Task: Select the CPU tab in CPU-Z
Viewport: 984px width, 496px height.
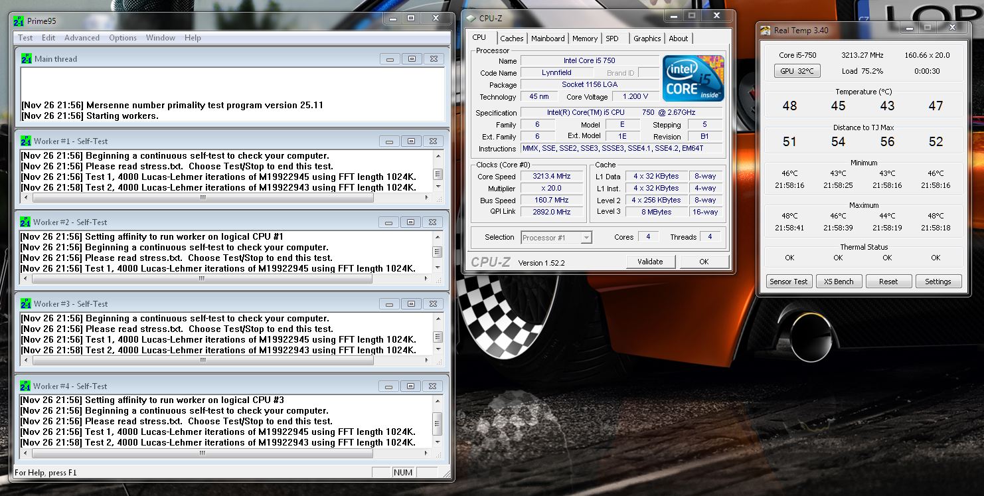Action: point(479,38)
